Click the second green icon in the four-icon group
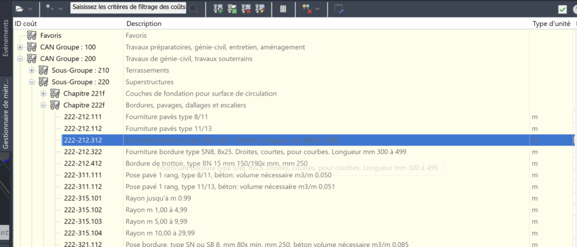577x247 pixels. click(232, 8)
